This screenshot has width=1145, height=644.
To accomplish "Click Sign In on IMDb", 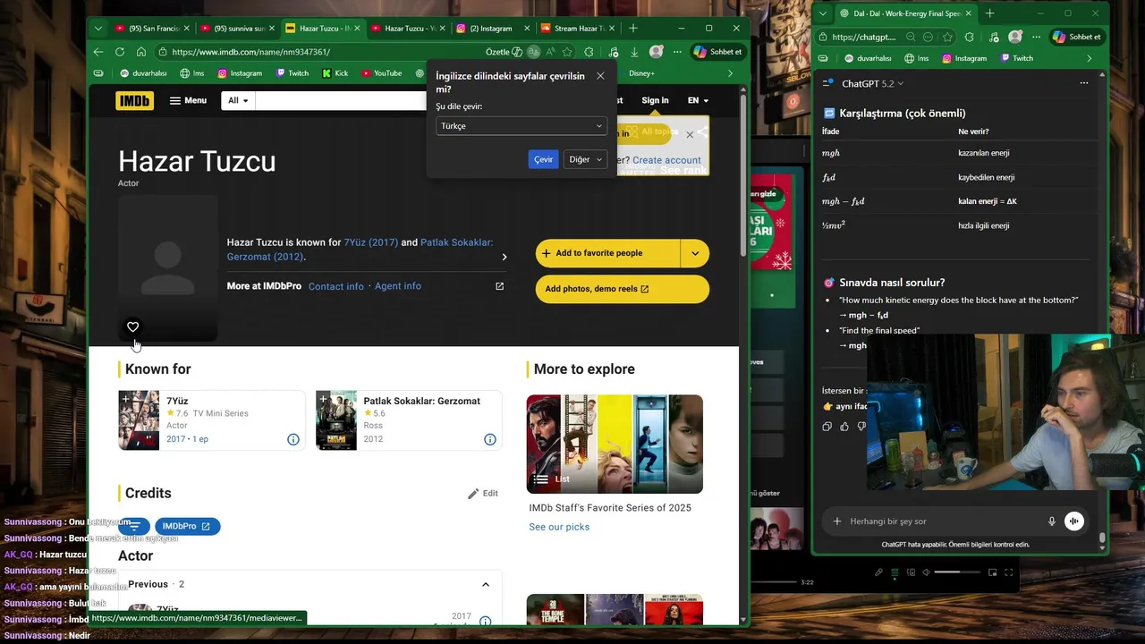I will point(655,100).
